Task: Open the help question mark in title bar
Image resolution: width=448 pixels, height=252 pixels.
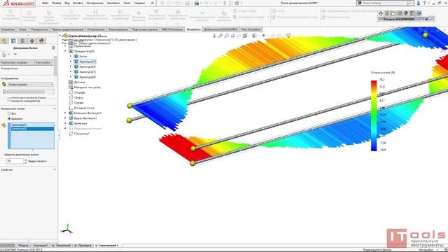Action: pos(425,3)
